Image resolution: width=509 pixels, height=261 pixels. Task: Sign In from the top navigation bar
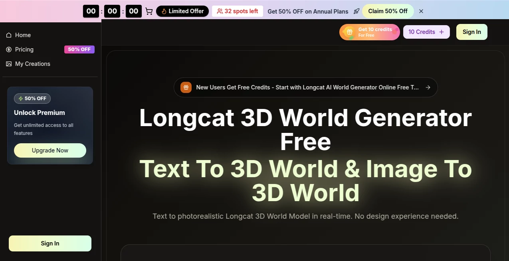click(471, 32)
